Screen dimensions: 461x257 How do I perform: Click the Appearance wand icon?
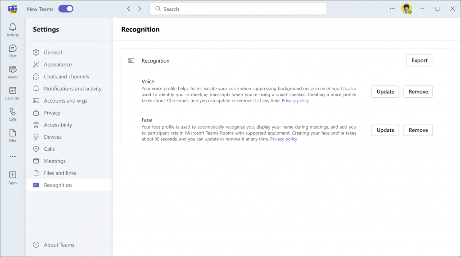[36, 64]
